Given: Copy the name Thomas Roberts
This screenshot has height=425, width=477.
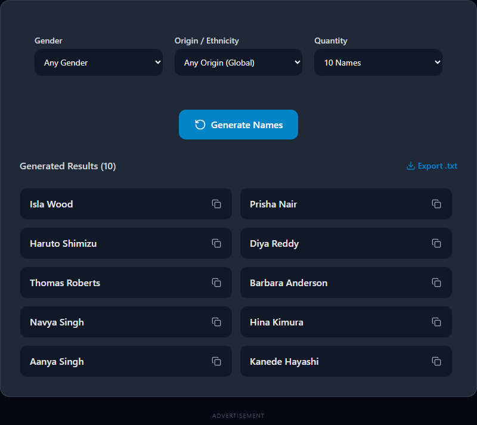Looking at the screenshot, I should pos(216,283).
